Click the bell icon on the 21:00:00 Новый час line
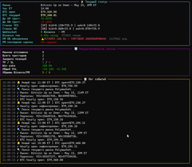Image resolution: width=192 pixels, height=167 pixels. 19,143
